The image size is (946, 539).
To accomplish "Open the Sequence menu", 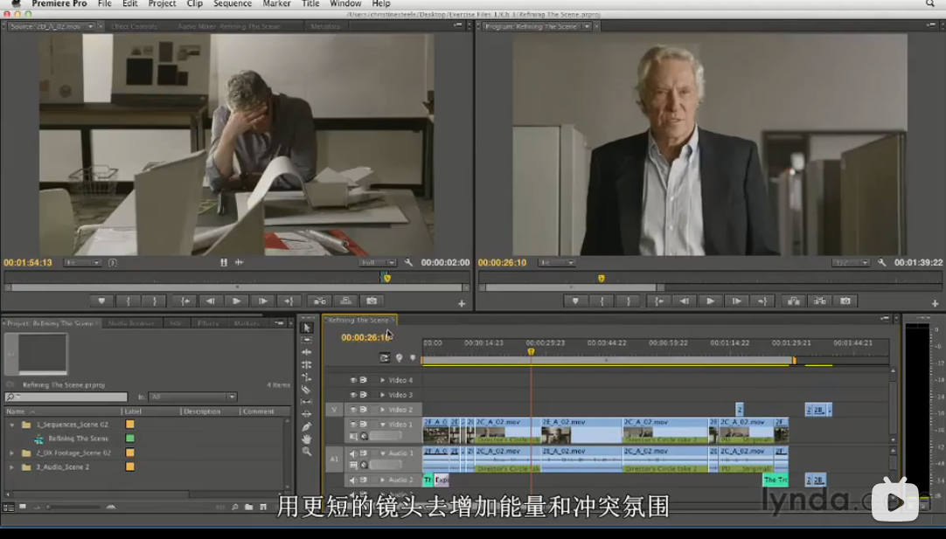I will [233, 4].
